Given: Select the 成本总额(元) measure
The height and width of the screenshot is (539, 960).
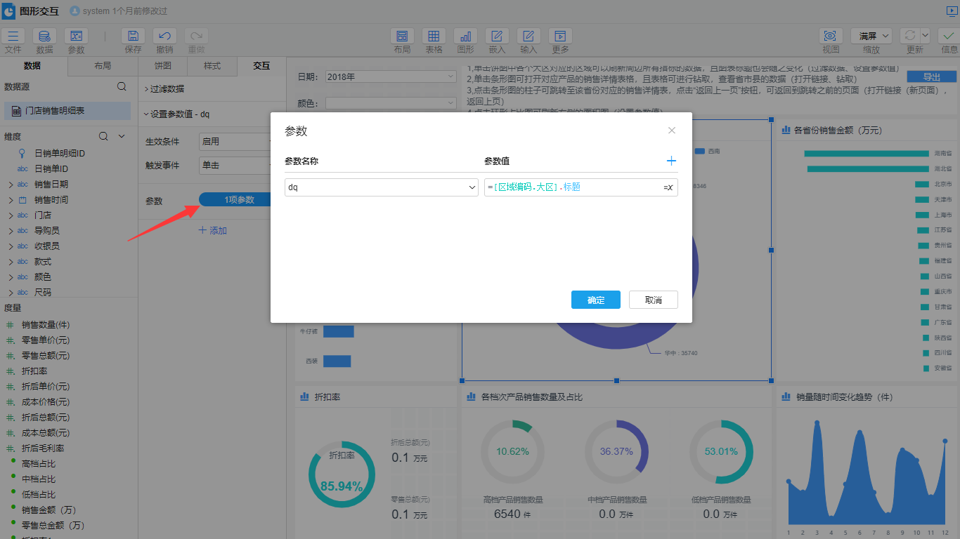Looking at the screenshot, I should pyautogui.click(x=46, y=433).
